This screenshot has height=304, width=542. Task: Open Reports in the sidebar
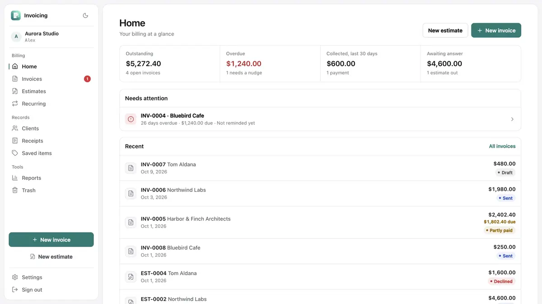pos(51,178)
